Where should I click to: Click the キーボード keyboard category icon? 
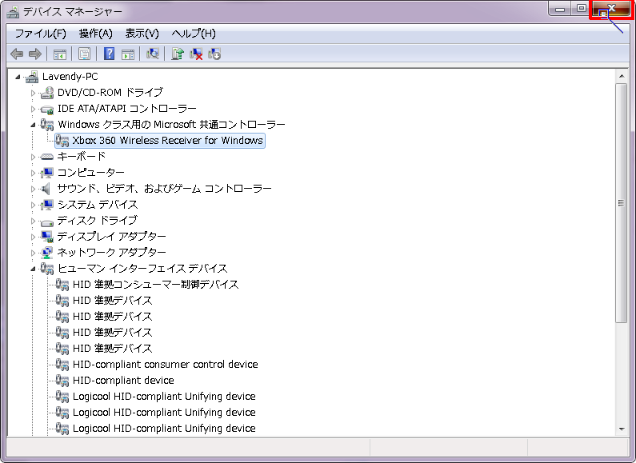[x=47, y=157]
